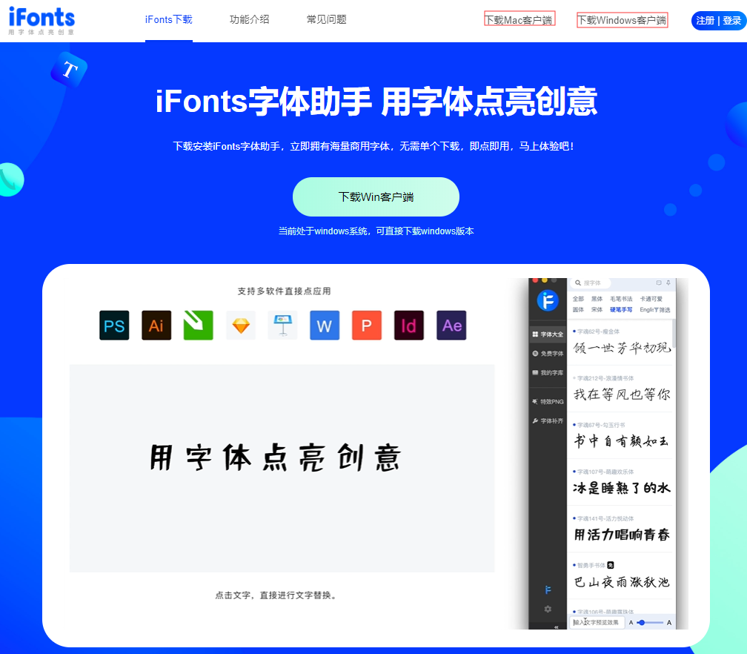Open the 筛选 filter dropdown
This screenshot has height=654, width=747.
[663, 310]
